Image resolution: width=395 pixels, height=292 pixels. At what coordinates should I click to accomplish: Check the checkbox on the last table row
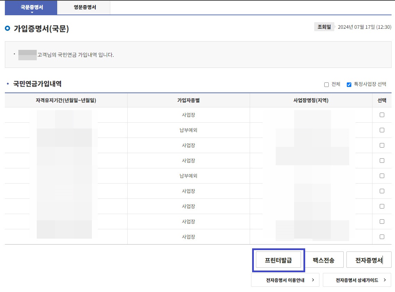[x=382, y=237]
